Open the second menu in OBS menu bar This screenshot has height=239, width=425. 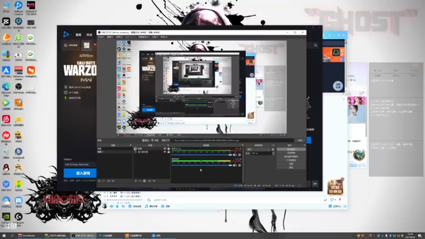coord(110,37)
